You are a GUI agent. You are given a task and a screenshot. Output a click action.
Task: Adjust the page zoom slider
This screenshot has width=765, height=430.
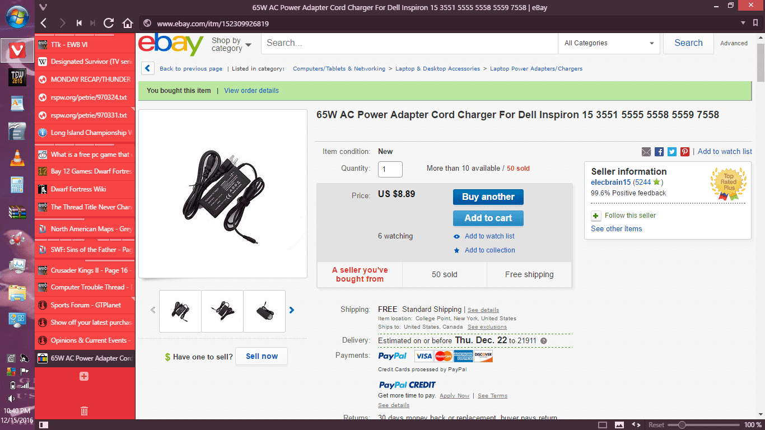(x=682, y=425)
